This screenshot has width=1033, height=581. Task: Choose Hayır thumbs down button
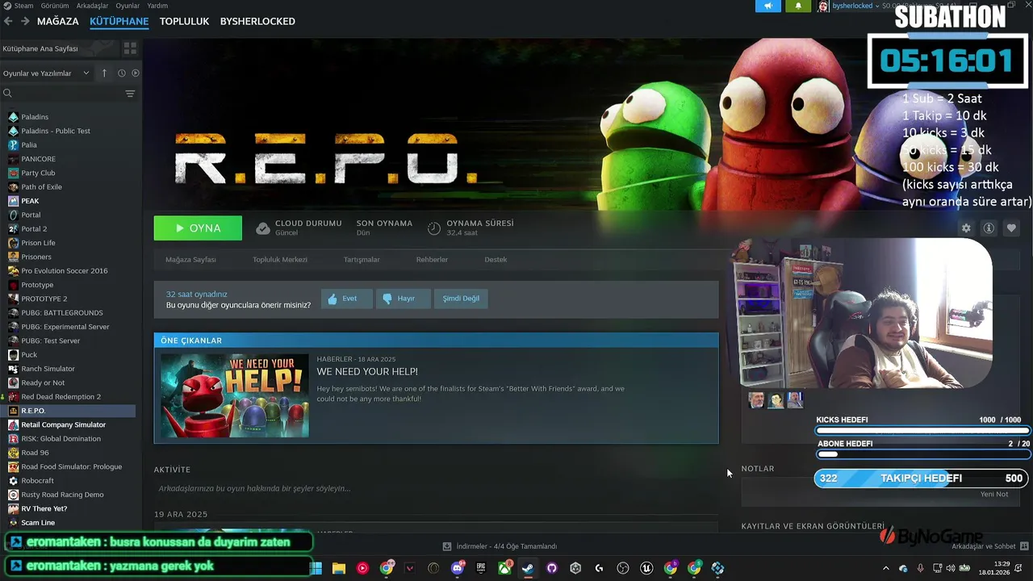pyautogui.click(x=403, y=299)
